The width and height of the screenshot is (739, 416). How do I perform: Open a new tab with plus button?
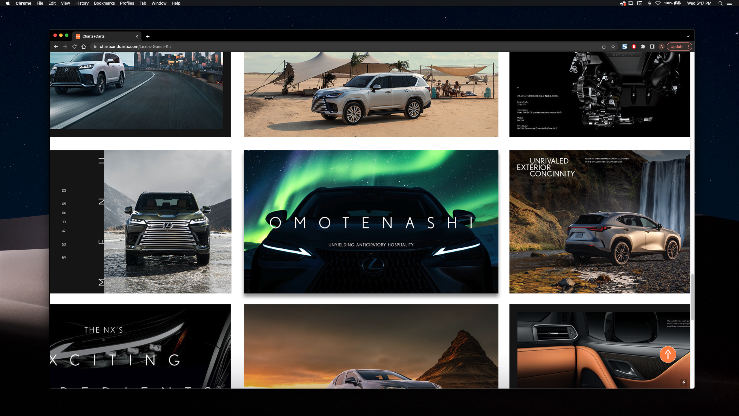coord(148,36)
